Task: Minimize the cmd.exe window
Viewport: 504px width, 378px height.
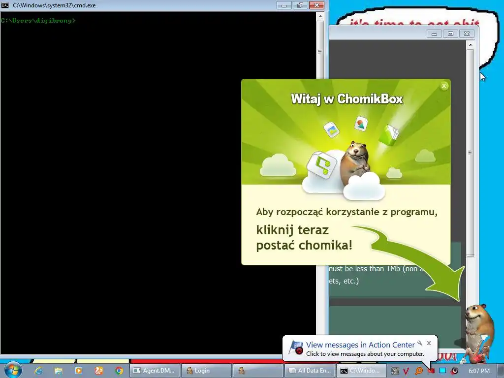Action: 284,5
